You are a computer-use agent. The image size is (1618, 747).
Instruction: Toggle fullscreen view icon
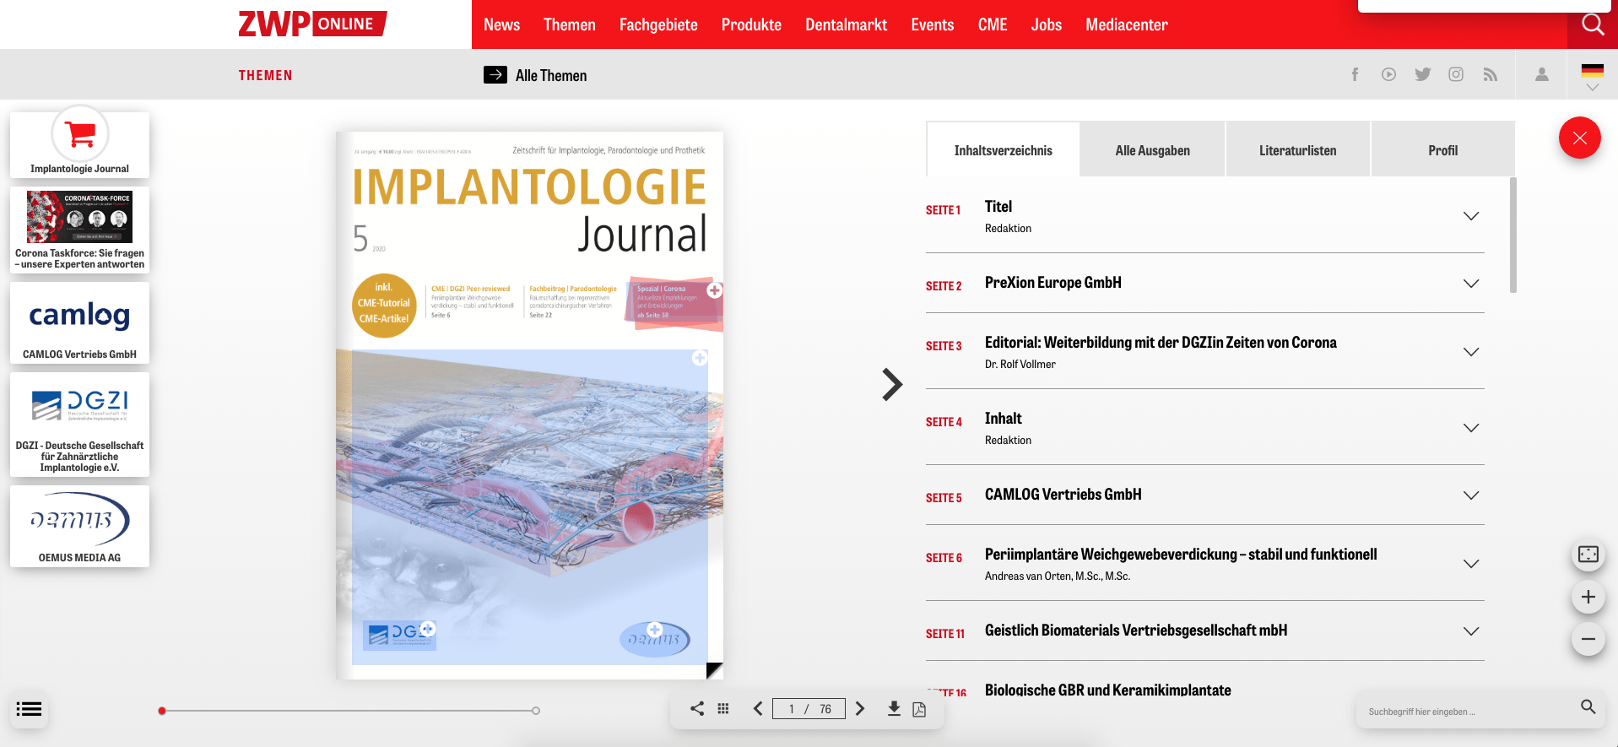[x=1588, y=555]
